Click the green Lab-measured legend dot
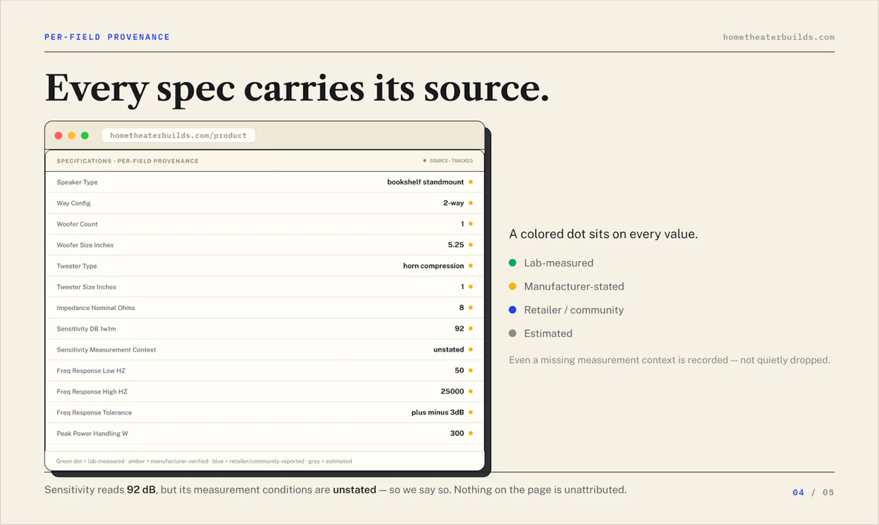The image size is (879, 525). (513, 263)
